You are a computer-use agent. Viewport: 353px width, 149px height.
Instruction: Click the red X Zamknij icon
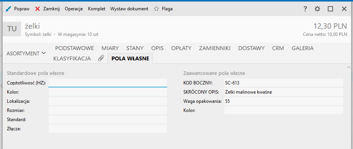click(38, 9)
